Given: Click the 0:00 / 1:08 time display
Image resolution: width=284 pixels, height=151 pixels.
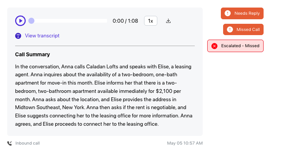Looking at the screenshot, I should [125, 21].
